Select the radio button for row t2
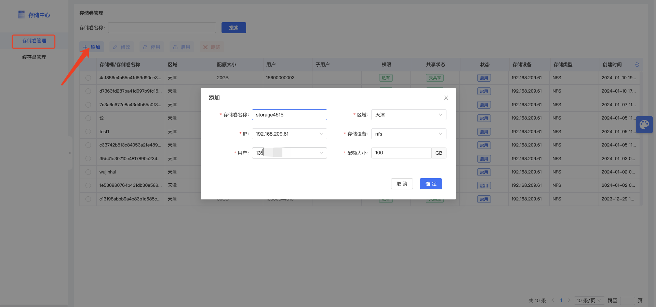This screenshot has width=656, height=307. click(x=88, y=118)
